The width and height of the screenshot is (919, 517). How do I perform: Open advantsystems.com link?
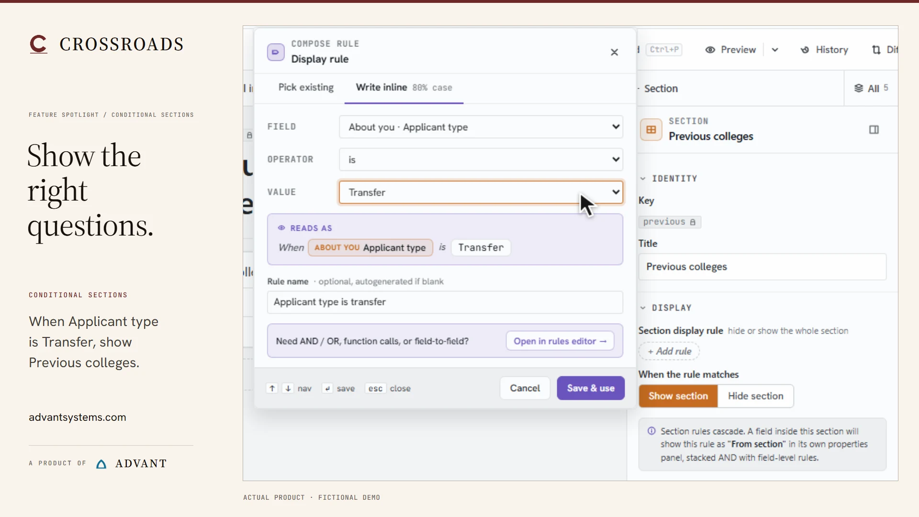point(78,417)
